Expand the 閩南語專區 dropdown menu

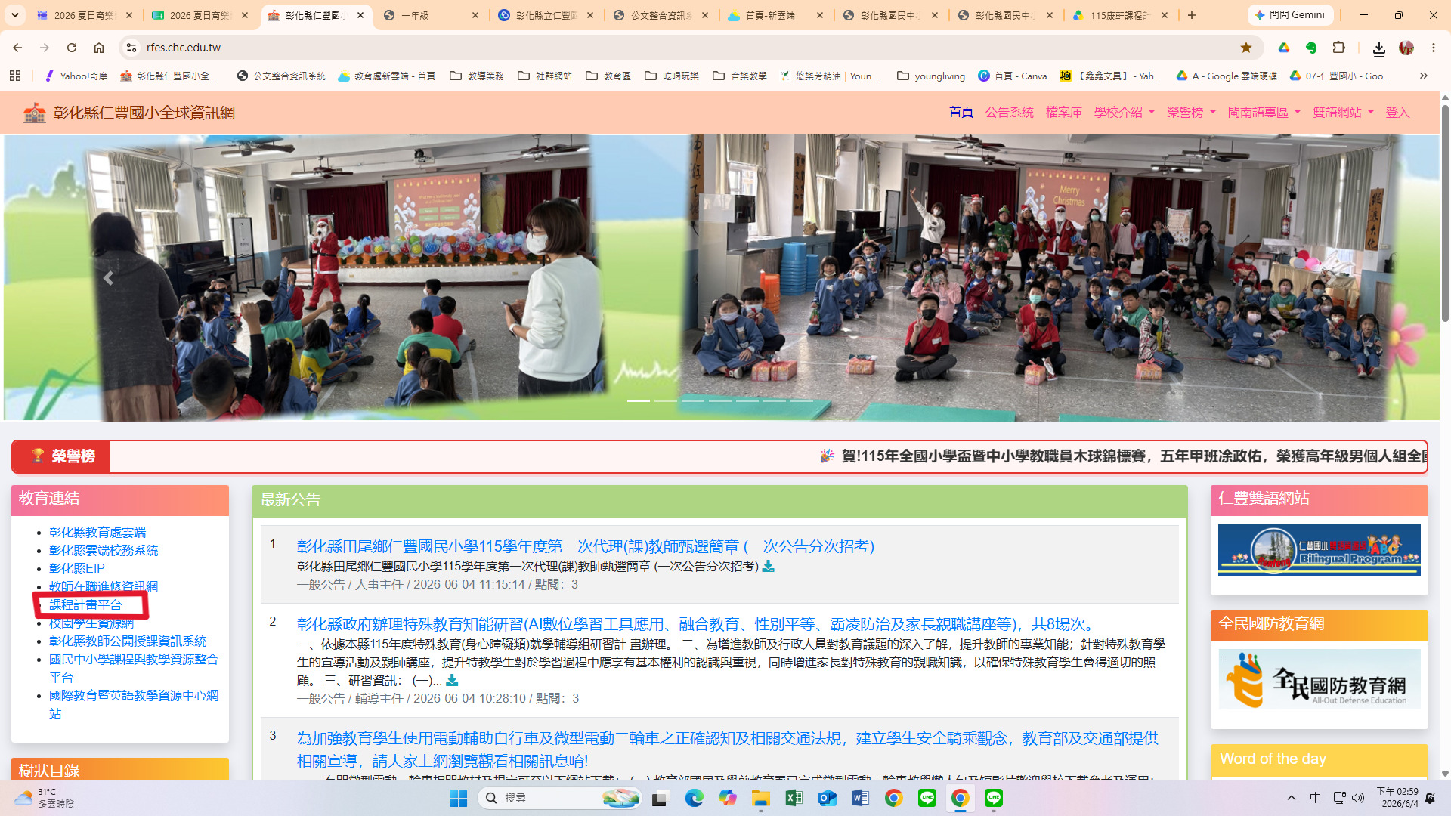click(x=1264, y=113)
